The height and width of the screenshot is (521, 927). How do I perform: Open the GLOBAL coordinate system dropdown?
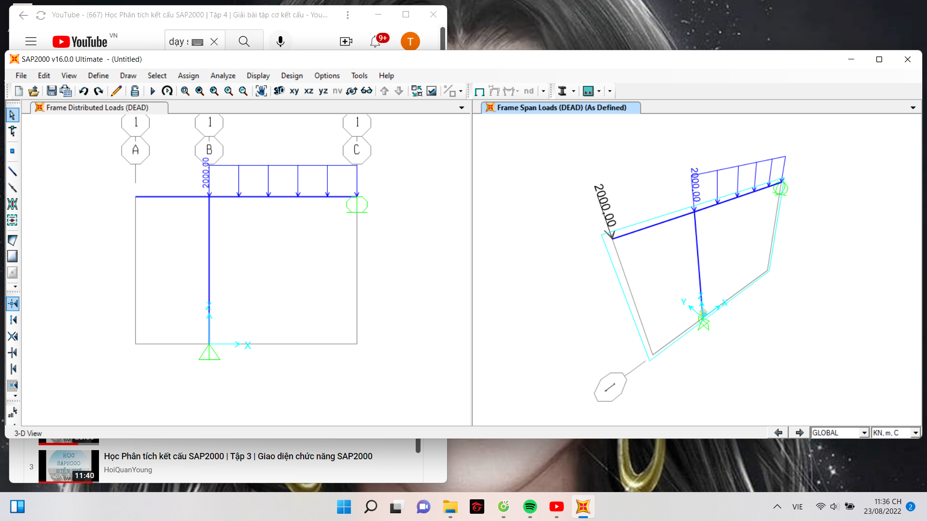point(864,433)
